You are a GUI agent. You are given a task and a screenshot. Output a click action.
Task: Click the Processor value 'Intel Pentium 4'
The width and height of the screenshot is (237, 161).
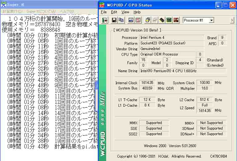pos(172,38)
